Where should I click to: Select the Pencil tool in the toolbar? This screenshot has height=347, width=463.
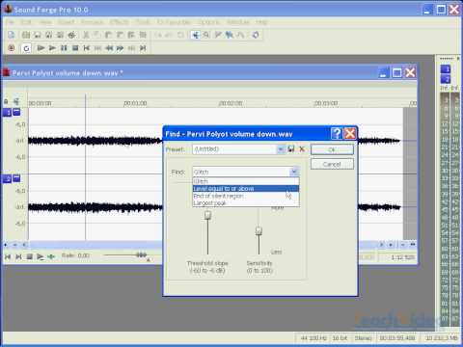click(218, 35)
